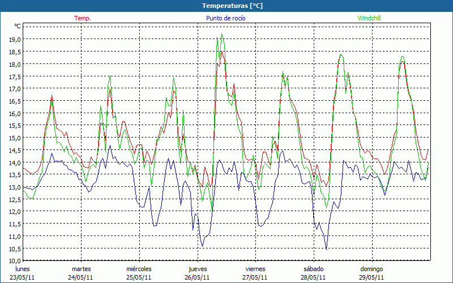Select the sábado day label
453x283 pixels.
313,268
